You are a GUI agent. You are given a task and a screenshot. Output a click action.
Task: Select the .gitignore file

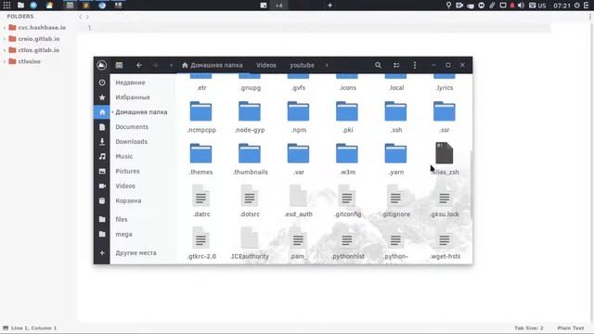click(395, 201)
